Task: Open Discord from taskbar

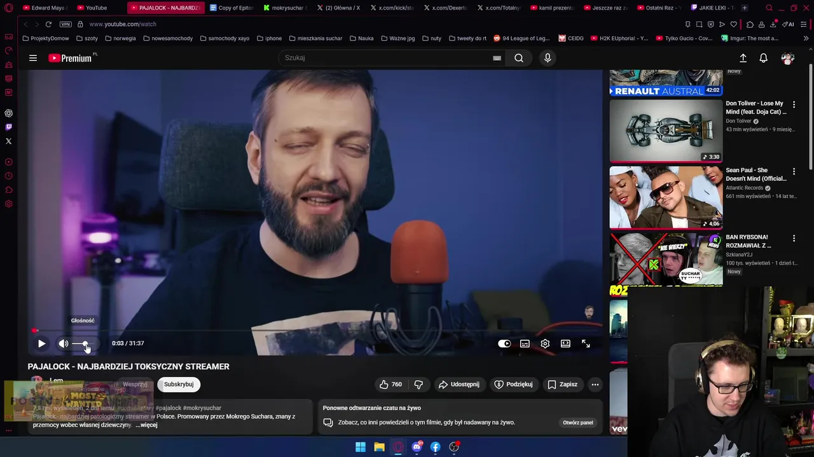Action: coord(417,447)
